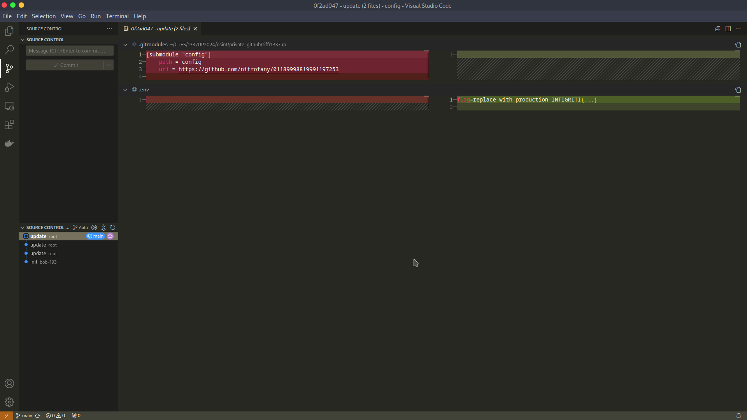Select top highlighted update commit row
This screenshot has height=420, width=747.
(68, 236)
